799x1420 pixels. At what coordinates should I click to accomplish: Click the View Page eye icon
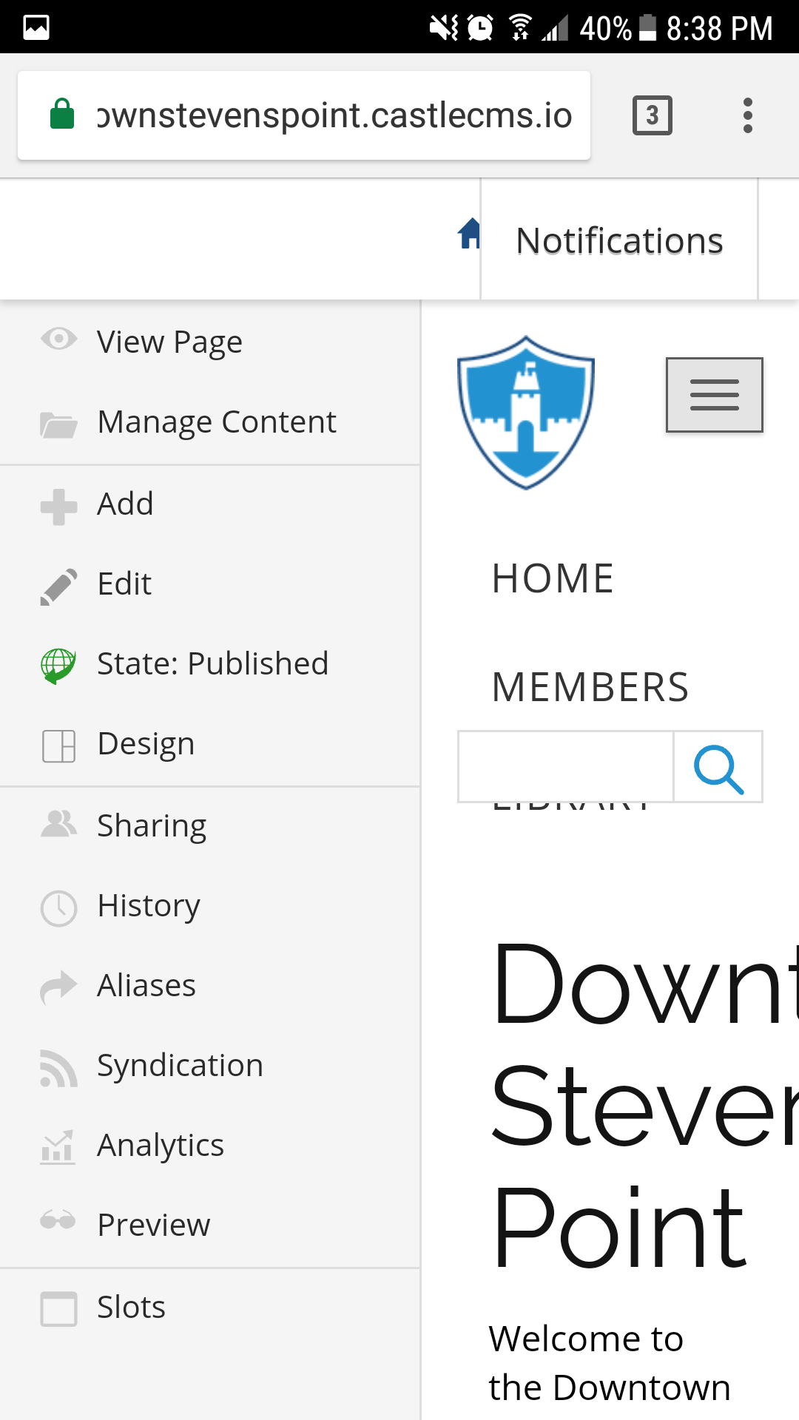[x=58, y=339]
